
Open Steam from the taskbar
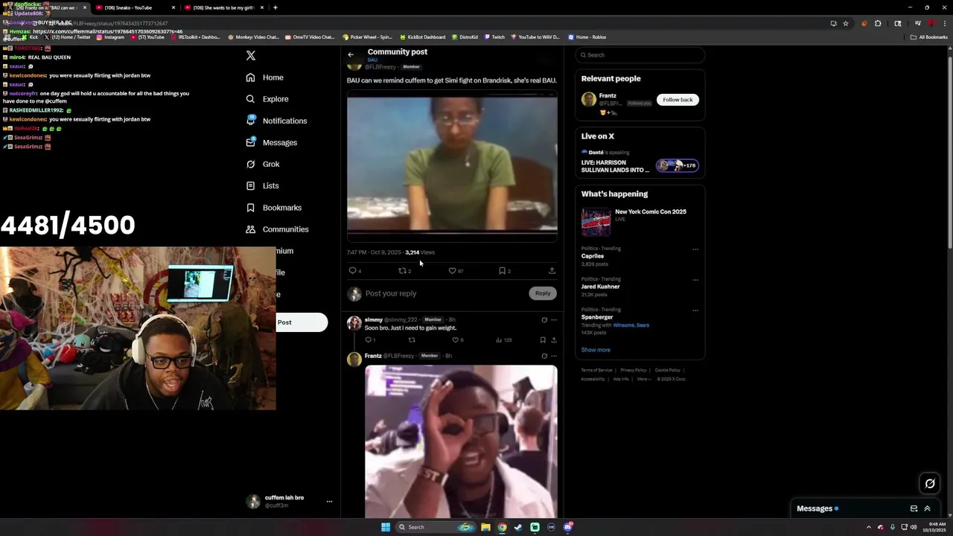click(518, 527)
